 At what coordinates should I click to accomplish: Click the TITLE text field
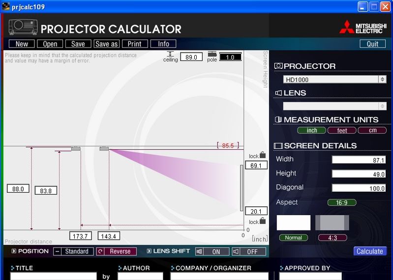54,277
